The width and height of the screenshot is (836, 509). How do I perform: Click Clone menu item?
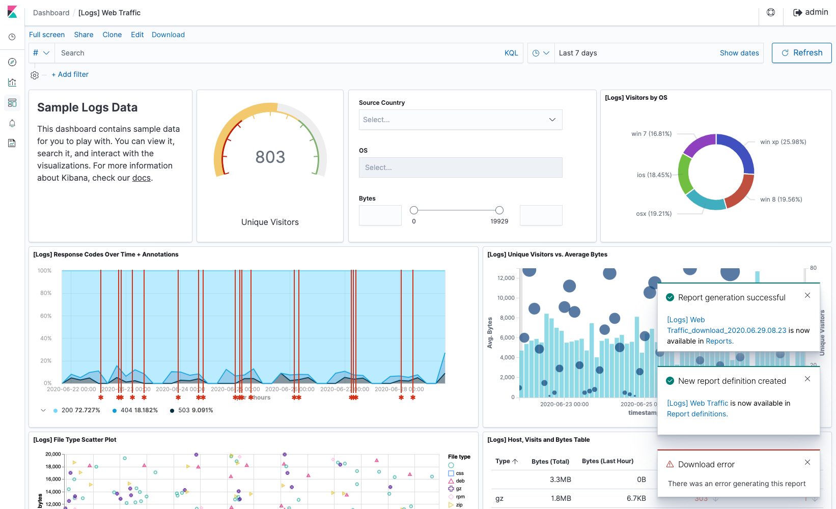tap(112, 35)
